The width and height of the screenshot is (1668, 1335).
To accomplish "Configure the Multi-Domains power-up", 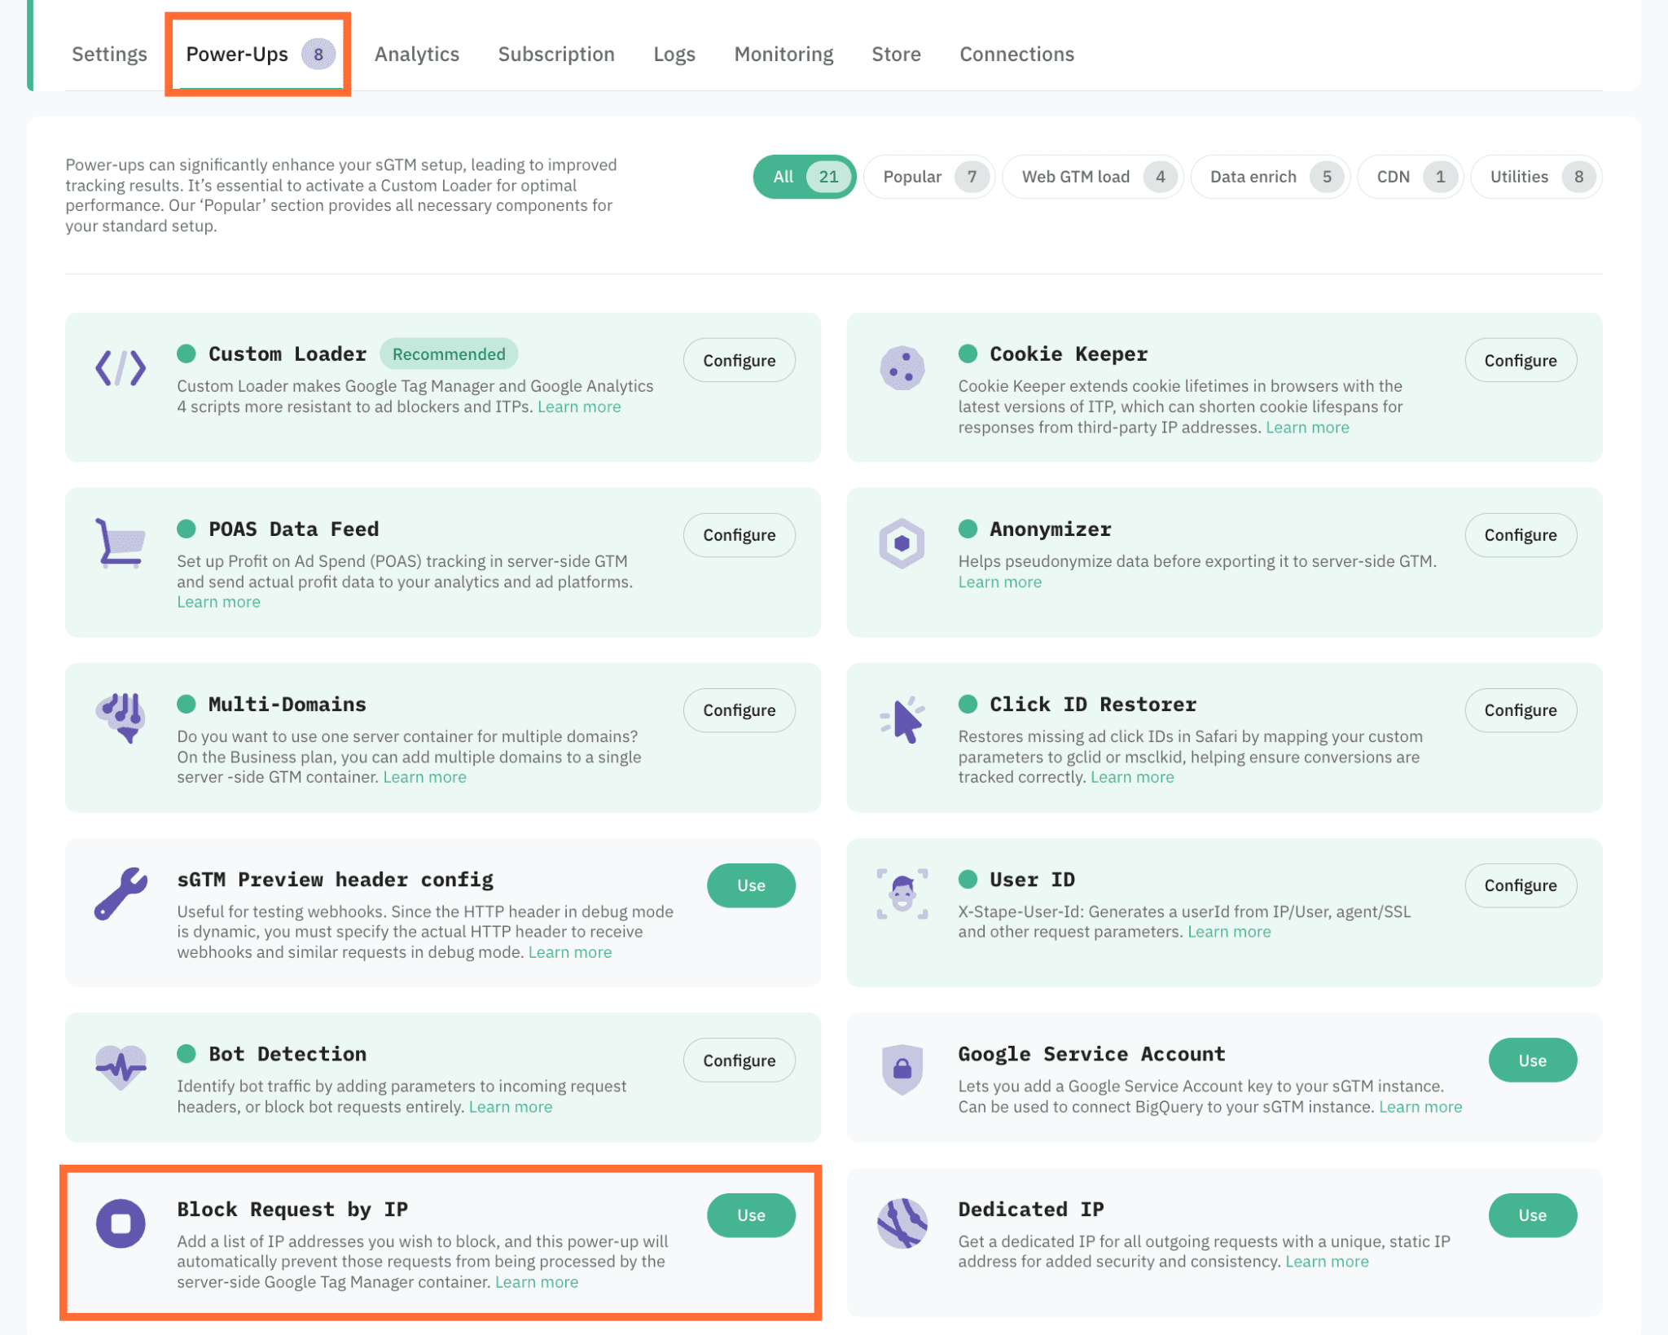I will click(x=739, y=710).
